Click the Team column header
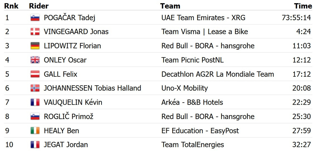314x151 pixels. 170,6
